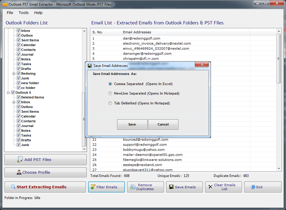Image resolution: width=286 pixels, height=210 pixels.
Task: Select eesteps@nexband.com row
Action: coord(183,165)
